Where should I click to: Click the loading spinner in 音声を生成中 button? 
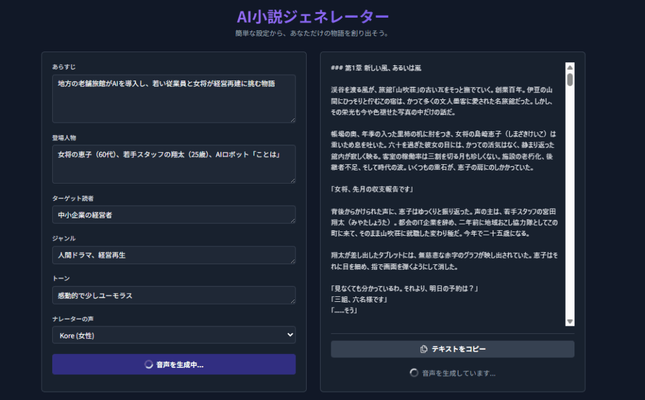click(x=149, y=364)
